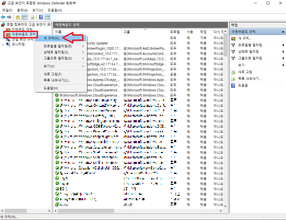The image size is (286, 220).
Task: Select the 인바운드 규칙 tree node
Action: pos(19,29)
